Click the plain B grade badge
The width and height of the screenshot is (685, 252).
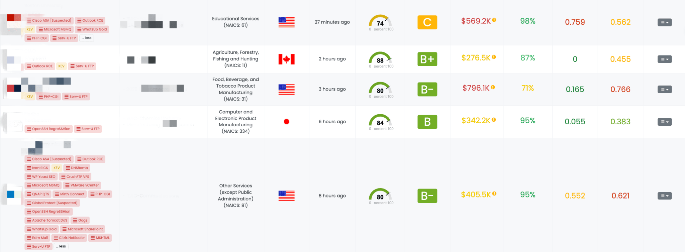pos(427,122)
